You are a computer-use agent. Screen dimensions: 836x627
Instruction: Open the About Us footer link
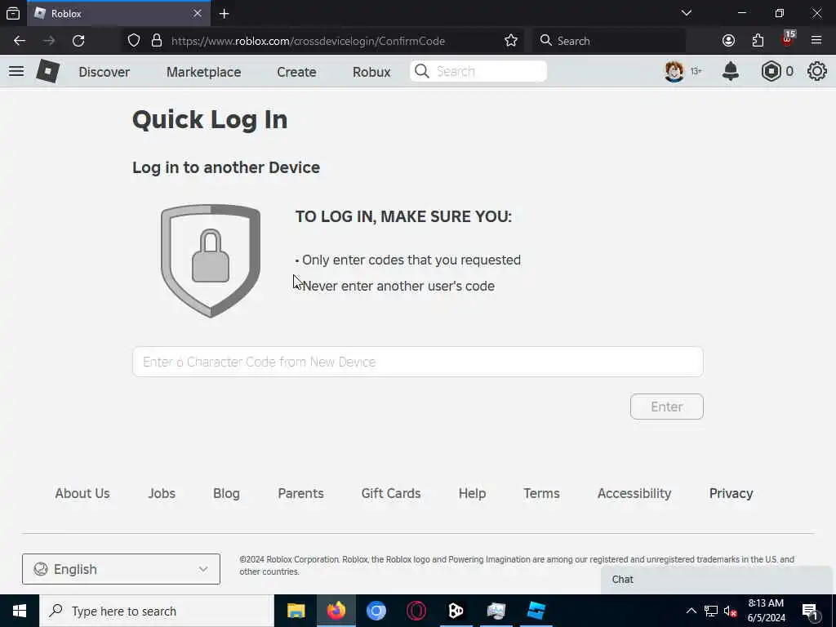pyautogui.click(x=82, y=493)
